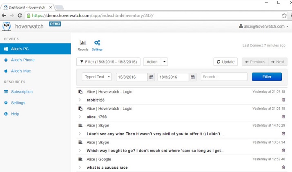Click the Update button
Viewport: 292px width, 172px height.
pos(225,62)
